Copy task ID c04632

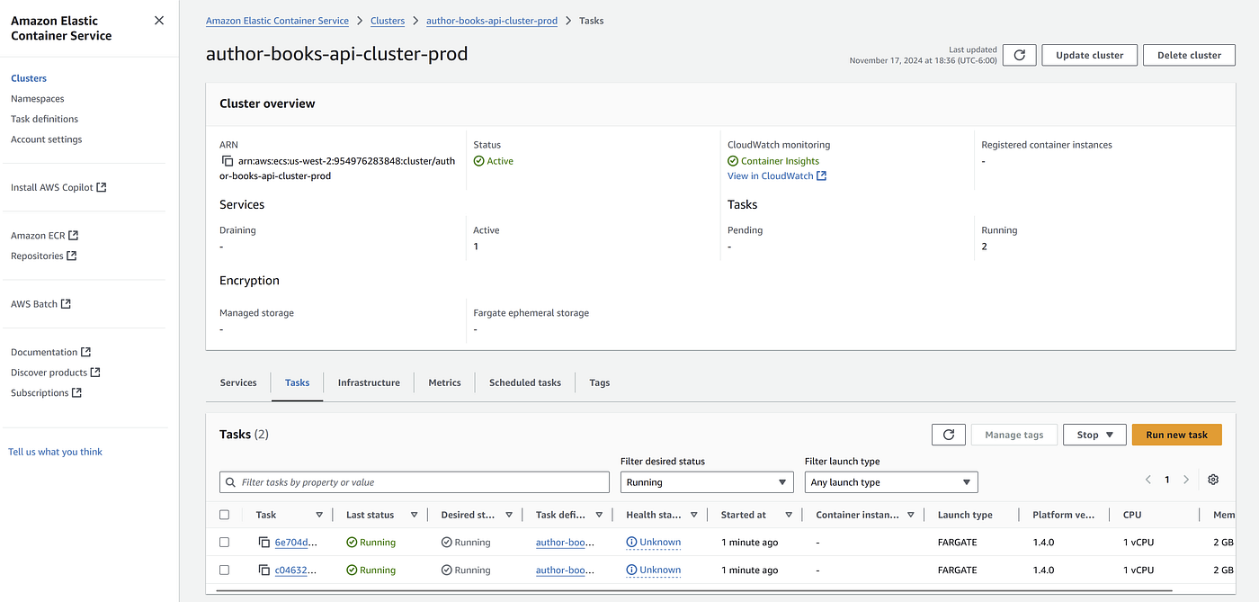263,571
